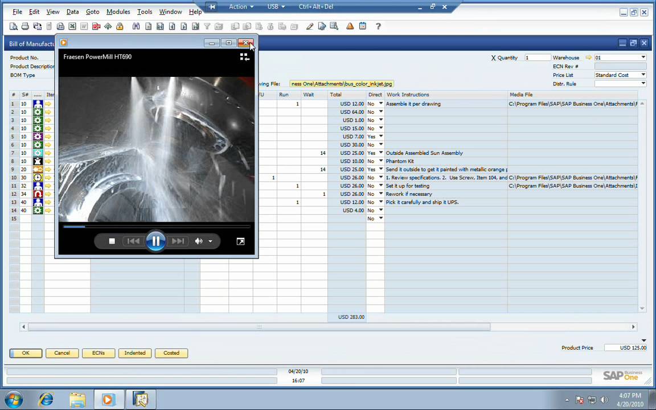
Task: Click the pencil Form Settings icon
Action: click(310, 26)
